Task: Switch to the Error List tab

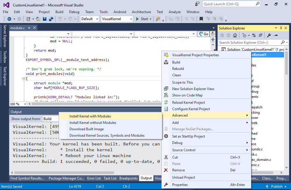Action: (94, 178)
